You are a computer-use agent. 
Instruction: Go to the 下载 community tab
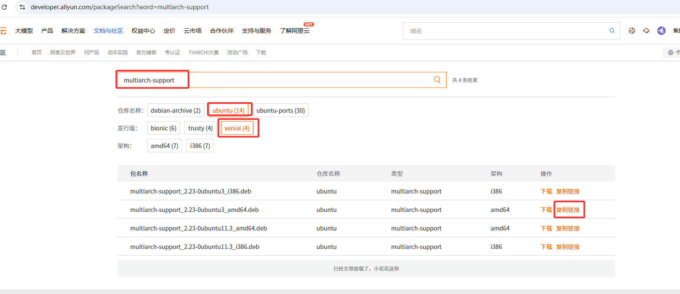[x=261, y=53]
